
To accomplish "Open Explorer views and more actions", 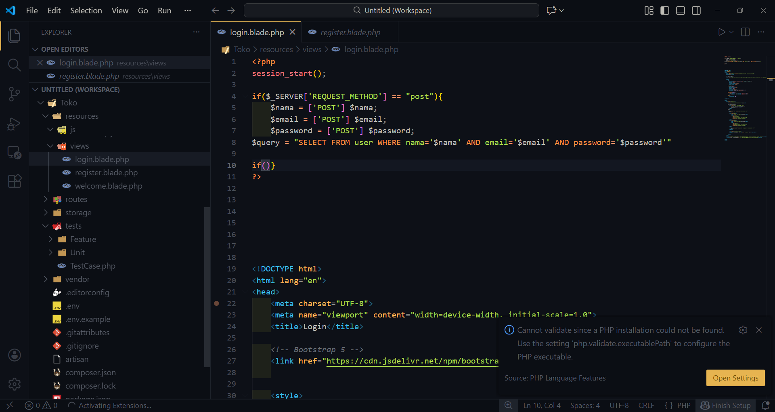I will click(x=197, y=32).
